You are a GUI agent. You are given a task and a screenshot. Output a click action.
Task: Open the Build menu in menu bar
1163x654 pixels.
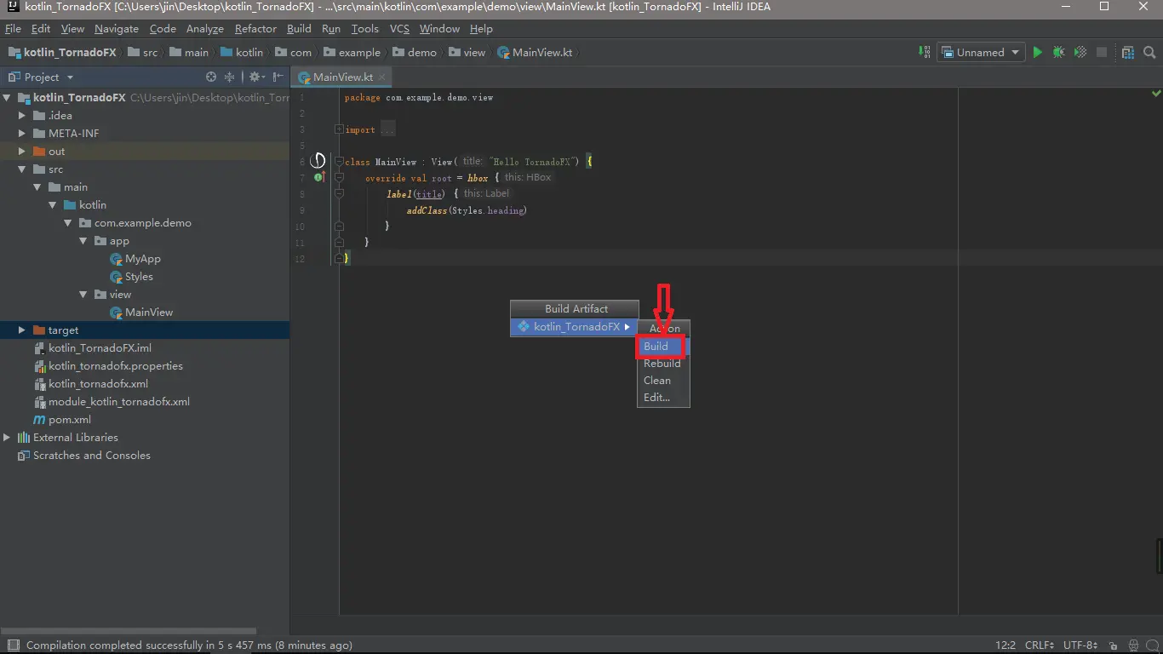click(299, 28)
